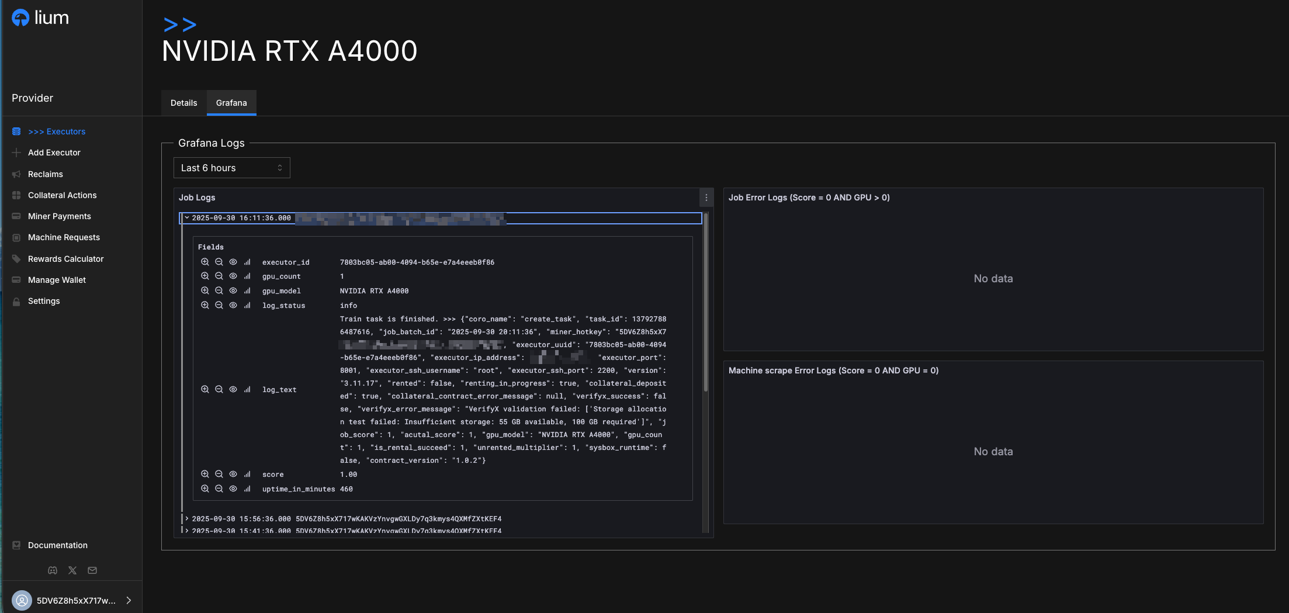Open the Discord icon in sidebar footer
Screen dimensions: 1289x613
click(x=53, y=570)
